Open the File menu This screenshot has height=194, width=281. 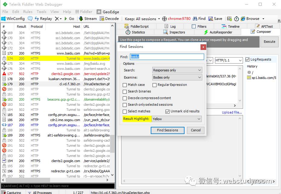[5, 12]
